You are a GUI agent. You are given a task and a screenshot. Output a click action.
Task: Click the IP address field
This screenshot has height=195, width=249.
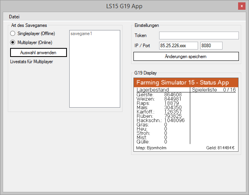pos(179,46)
